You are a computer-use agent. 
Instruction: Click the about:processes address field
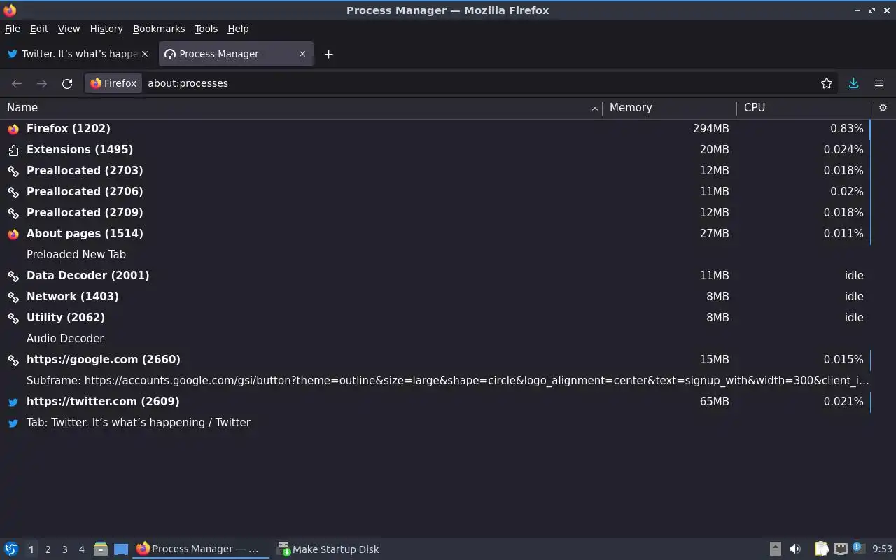click(479, 83)
